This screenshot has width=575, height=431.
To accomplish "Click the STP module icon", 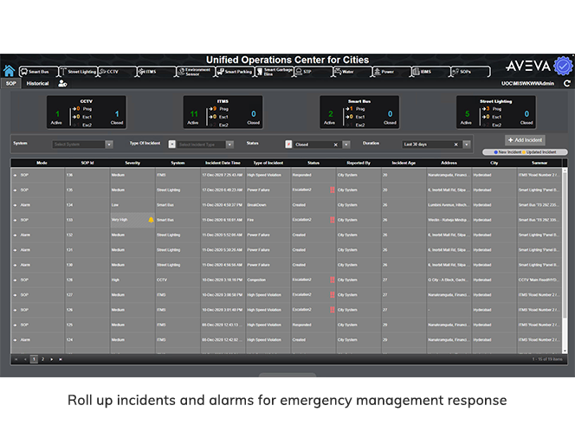I will [299, 72].
